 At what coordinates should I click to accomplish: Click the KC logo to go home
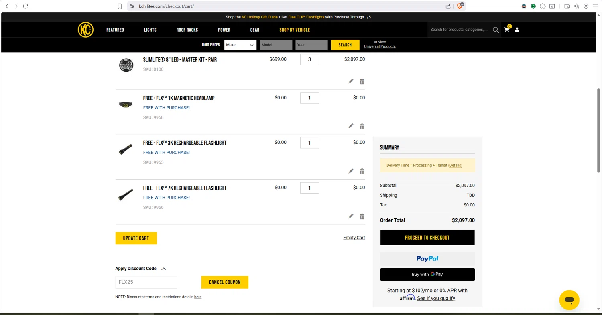(85, 30)
